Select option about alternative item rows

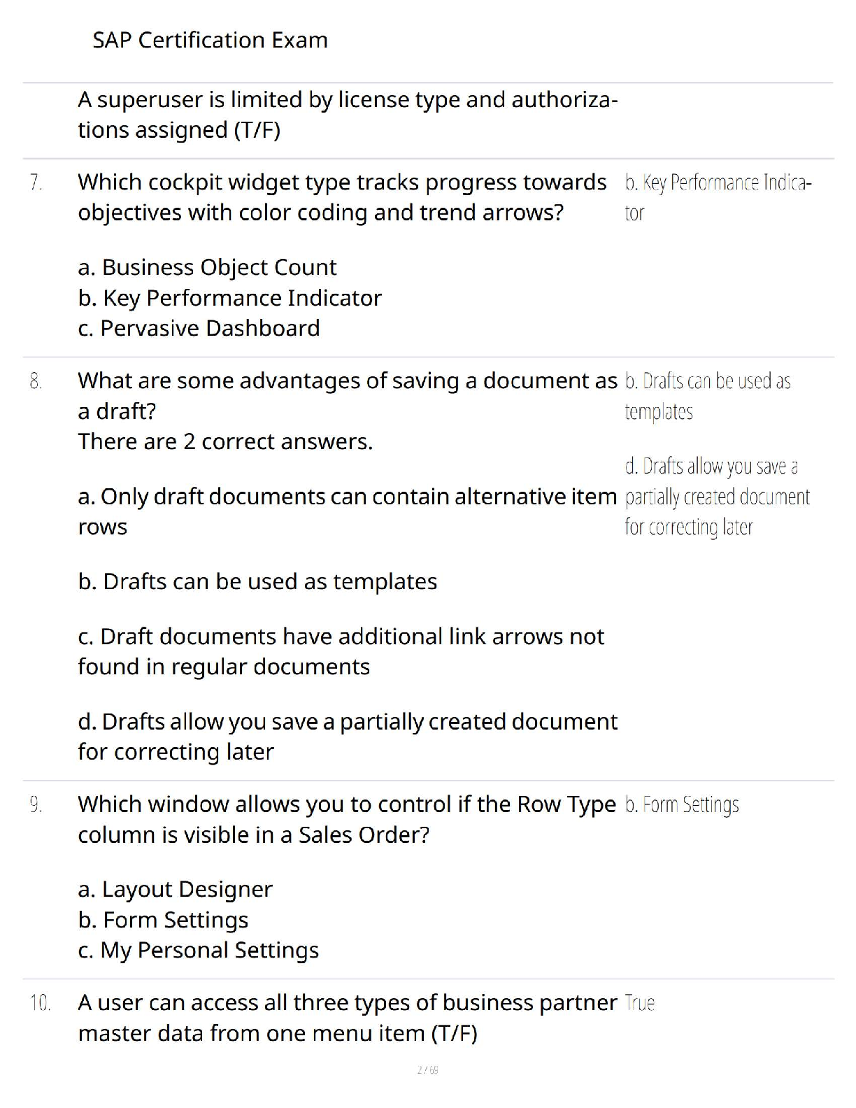tap(348, 511)
